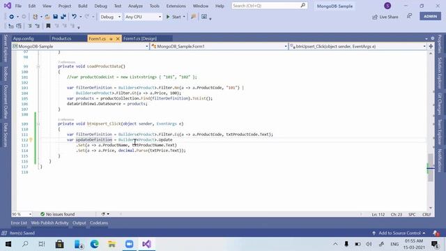The width and height of the screenshot is (446, 251).
Task: Click the Find in Files icon
Action: click(194, 17)
